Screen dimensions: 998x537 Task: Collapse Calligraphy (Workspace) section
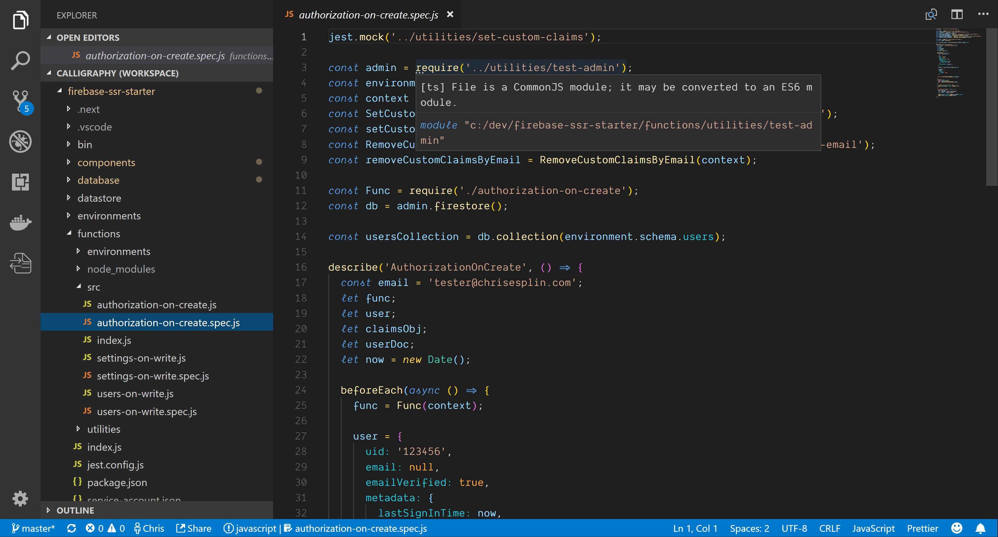point(156,73)
